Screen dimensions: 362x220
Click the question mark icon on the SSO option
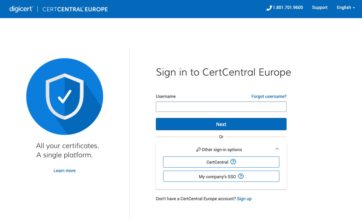[x=241, y=176]
